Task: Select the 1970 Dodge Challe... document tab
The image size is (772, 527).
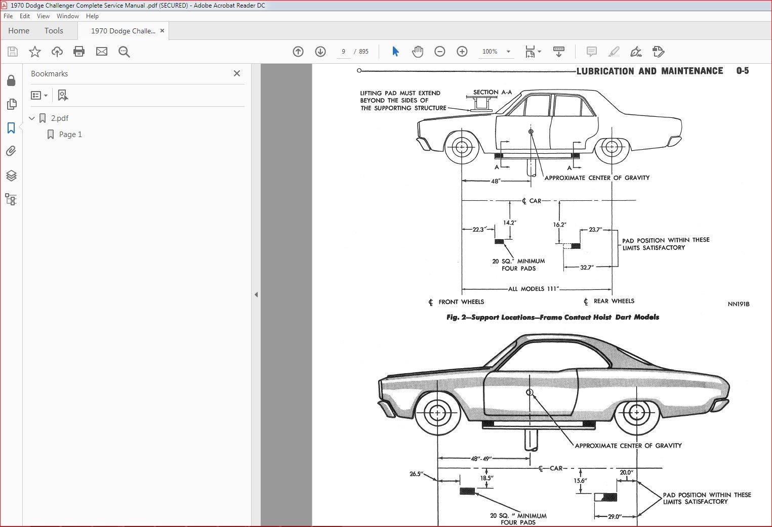Action: click(x=123, y=31)
